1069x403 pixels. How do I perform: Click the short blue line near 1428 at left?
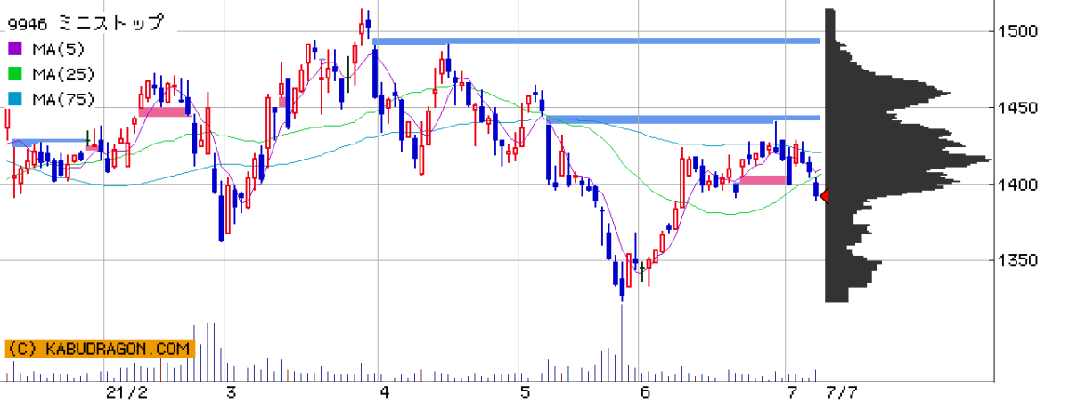coord(51,140)
